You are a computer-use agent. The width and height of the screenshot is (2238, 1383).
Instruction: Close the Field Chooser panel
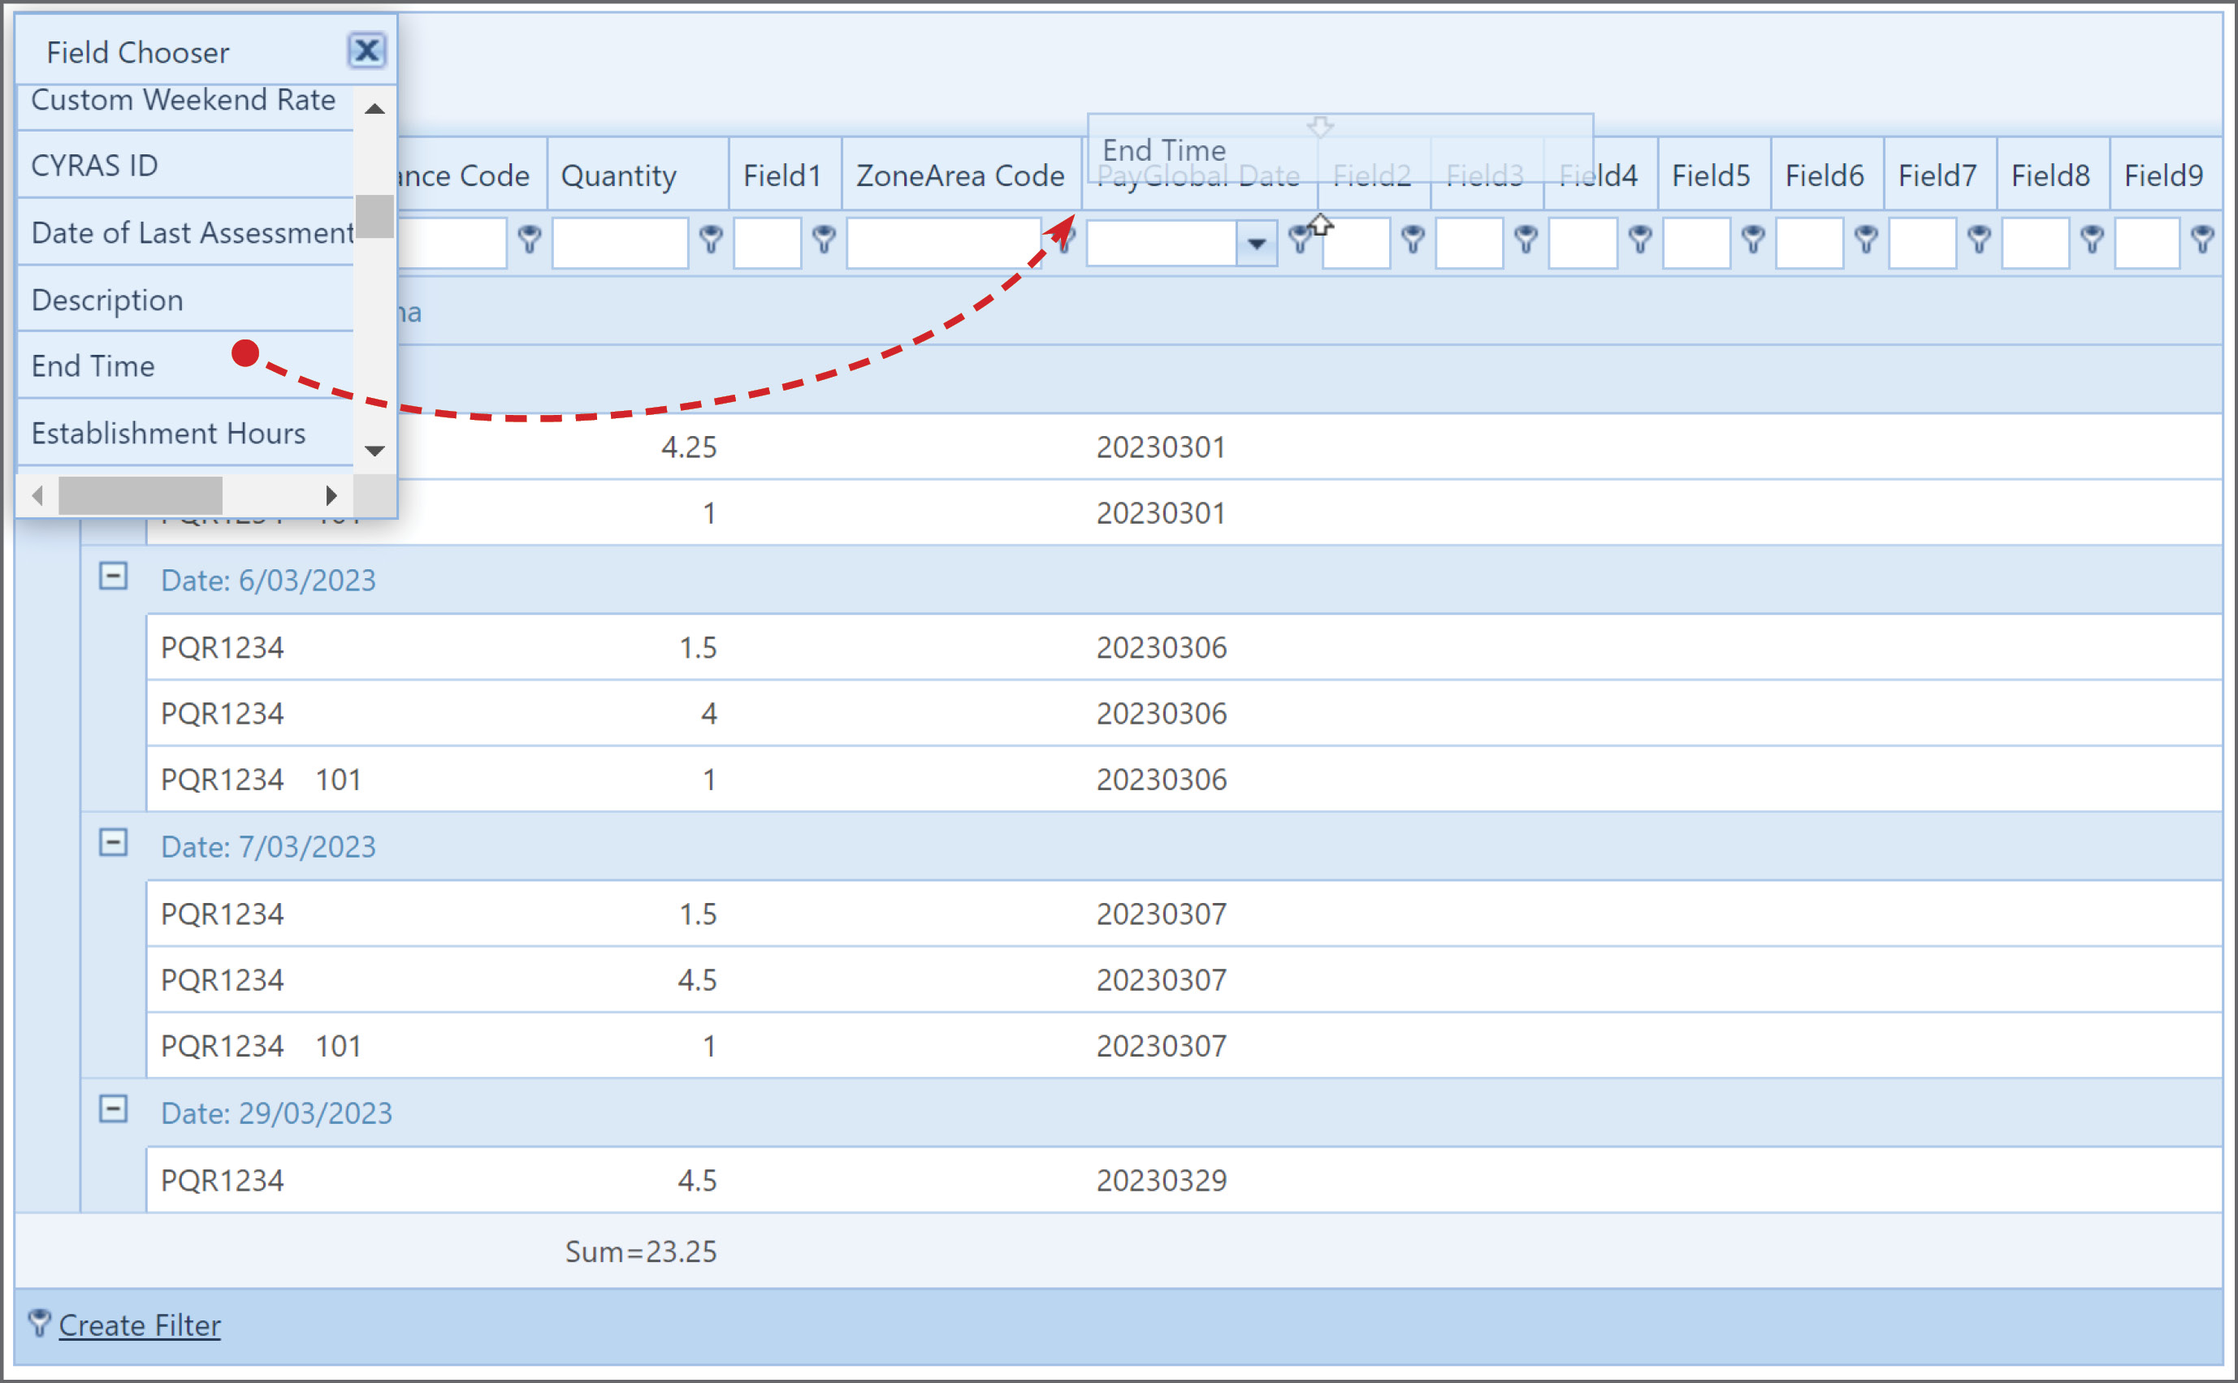pos(367,50)
